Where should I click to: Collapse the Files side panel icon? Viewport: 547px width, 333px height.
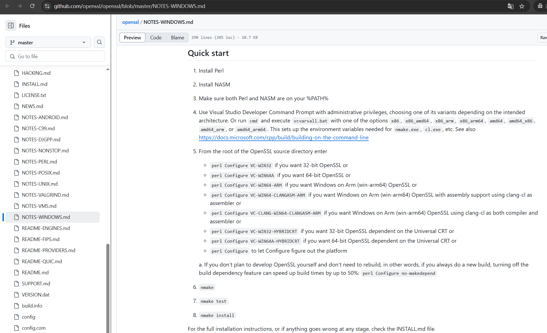[11, 25]
